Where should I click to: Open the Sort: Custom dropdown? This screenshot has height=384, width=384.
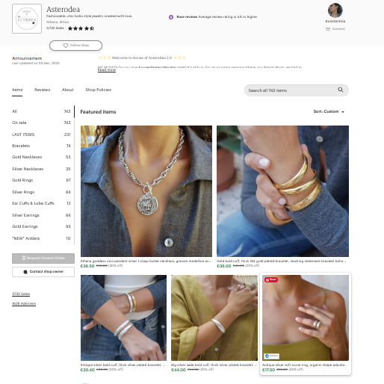point(329,111)
